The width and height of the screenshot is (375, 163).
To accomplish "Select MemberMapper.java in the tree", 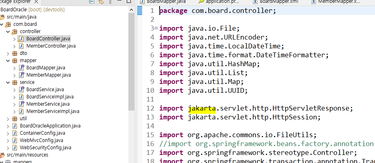I will coord(48,75).
